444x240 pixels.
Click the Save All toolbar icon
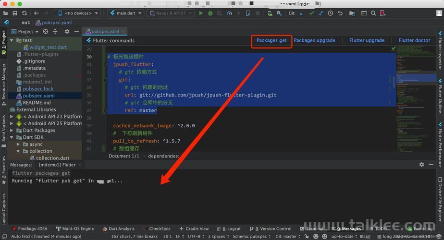click(x=15, y=13)
